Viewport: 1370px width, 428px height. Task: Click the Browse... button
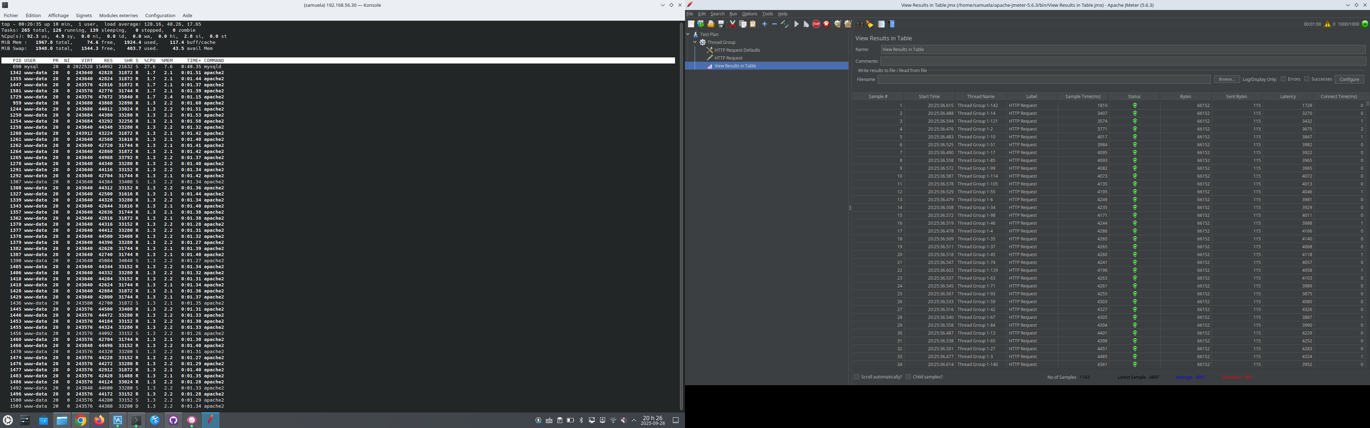1227,79
